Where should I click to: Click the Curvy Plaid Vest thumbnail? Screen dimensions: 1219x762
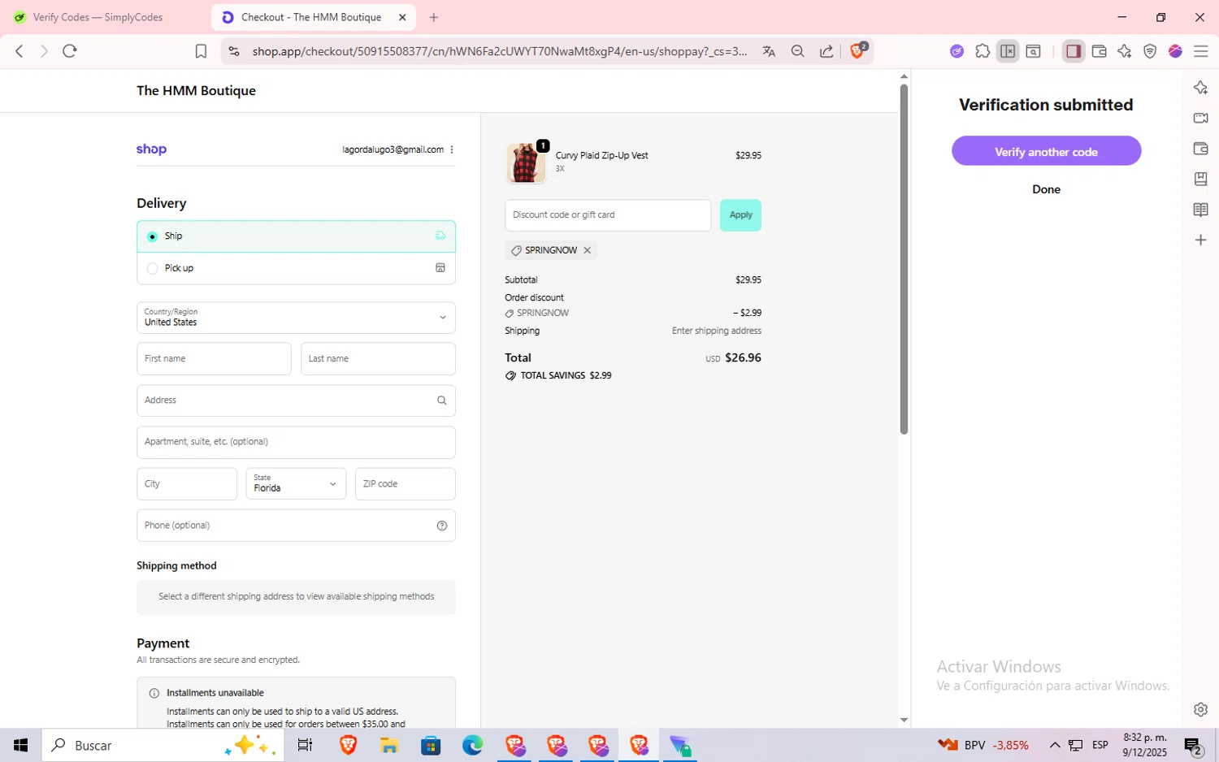click(x=526, y=162)
